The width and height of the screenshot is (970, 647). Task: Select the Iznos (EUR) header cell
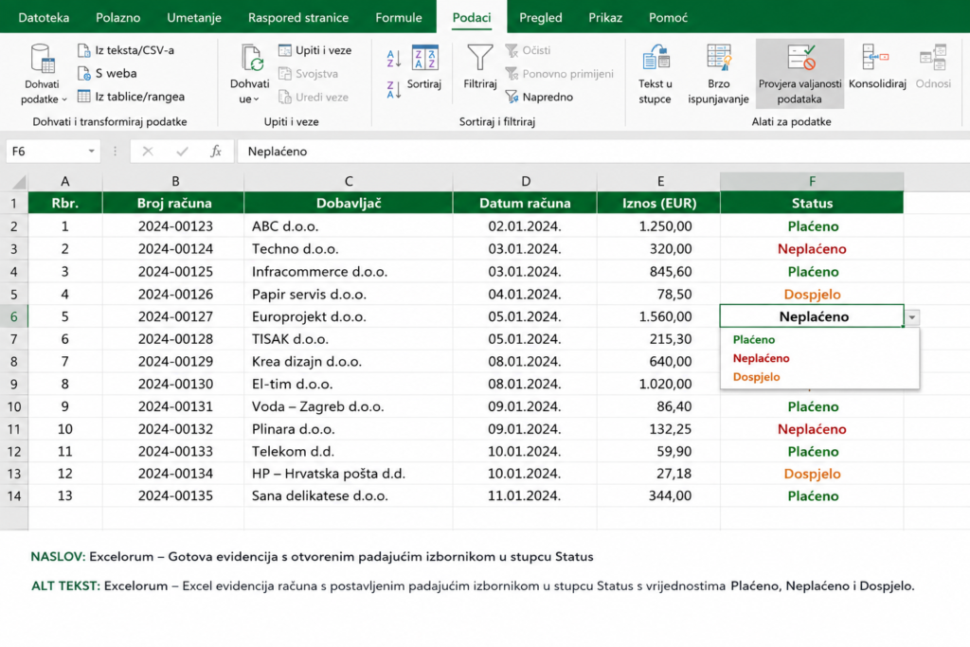pyautogui.click(x=658, y=203)
